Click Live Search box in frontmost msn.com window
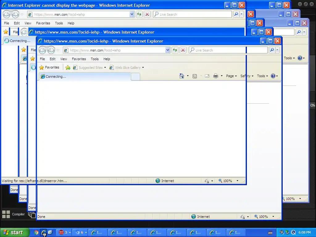Viewport: 316px width, 237px height. [x=228, y=50]
